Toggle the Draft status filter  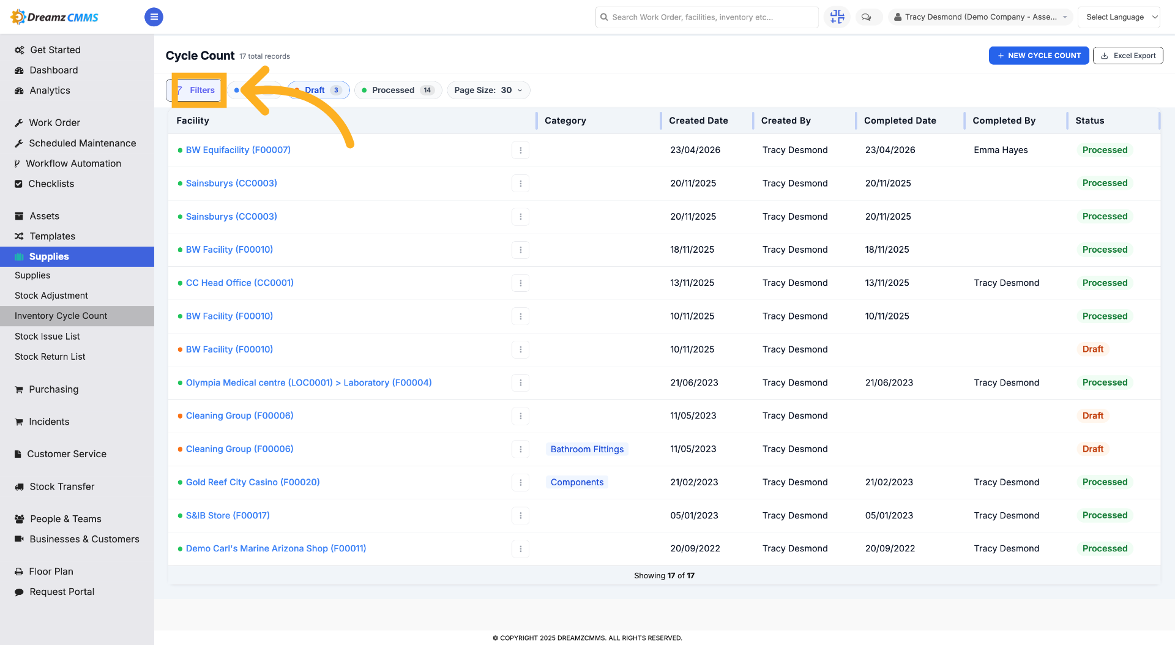tap(318, 91)
